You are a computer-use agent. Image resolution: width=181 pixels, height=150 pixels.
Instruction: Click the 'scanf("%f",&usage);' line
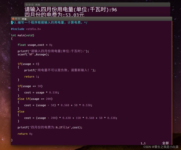point(33,54)
